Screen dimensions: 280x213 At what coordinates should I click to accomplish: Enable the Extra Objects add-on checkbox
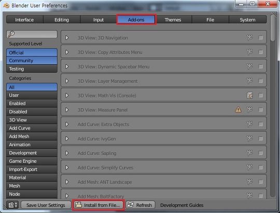click(261, 124)
